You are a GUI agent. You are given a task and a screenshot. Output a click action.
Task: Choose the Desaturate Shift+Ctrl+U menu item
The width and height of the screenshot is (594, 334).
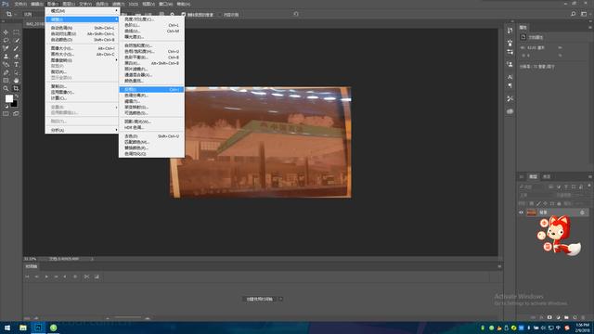click(151, 136)
